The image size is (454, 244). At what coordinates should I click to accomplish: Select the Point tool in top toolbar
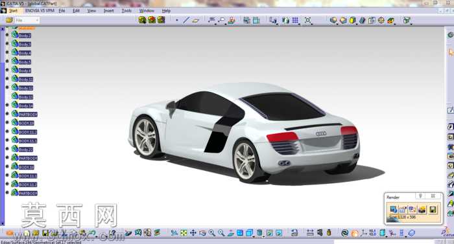click(177, 20)
